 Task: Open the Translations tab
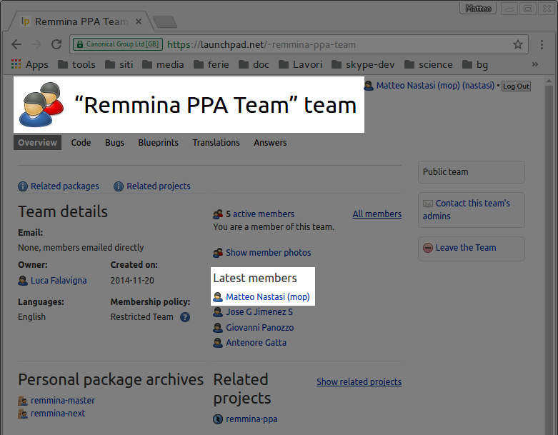[216, 142]
